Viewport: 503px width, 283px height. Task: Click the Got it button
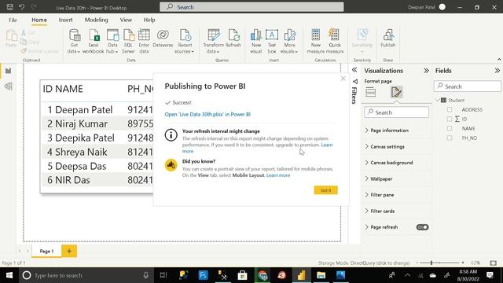(x=325, y=190)
